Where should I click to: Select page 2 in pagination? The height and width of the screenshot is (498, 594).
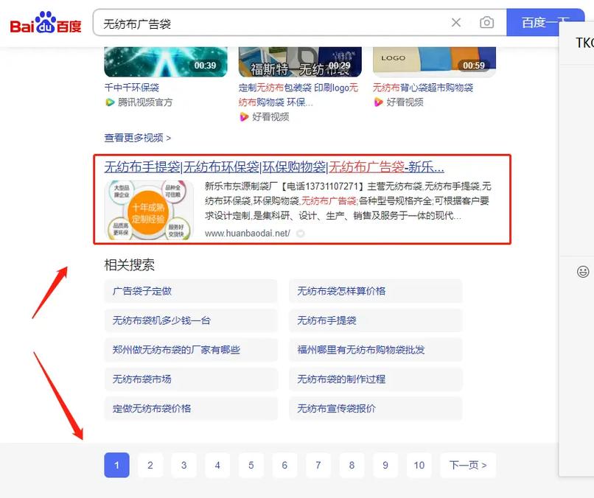[150, 466]
